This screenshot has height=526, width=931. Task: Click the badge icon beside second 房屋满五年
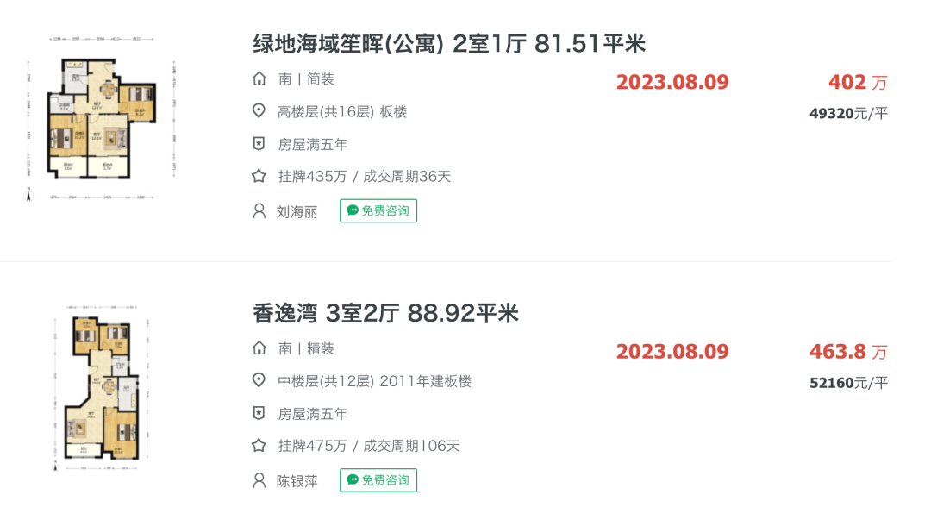point(259,413)
